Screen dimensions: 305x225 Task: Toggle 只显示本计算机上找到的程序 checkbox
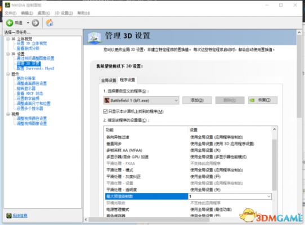click(x=105, y=111)
